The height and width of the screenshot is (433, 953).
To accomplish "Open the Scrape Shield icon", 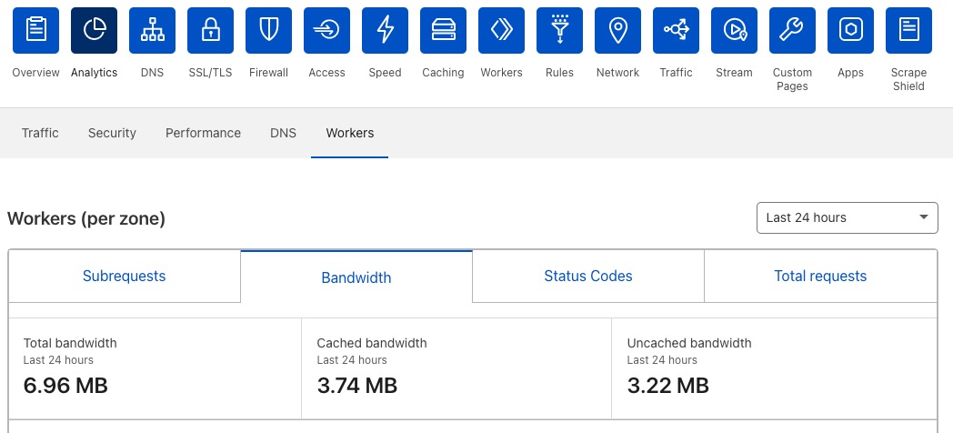I will point(908,31).
